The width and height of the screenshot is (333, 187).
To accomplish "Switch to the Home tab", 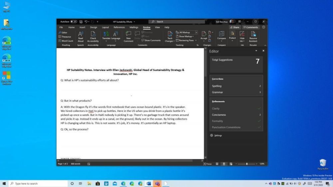I will (x=71, y=27).
